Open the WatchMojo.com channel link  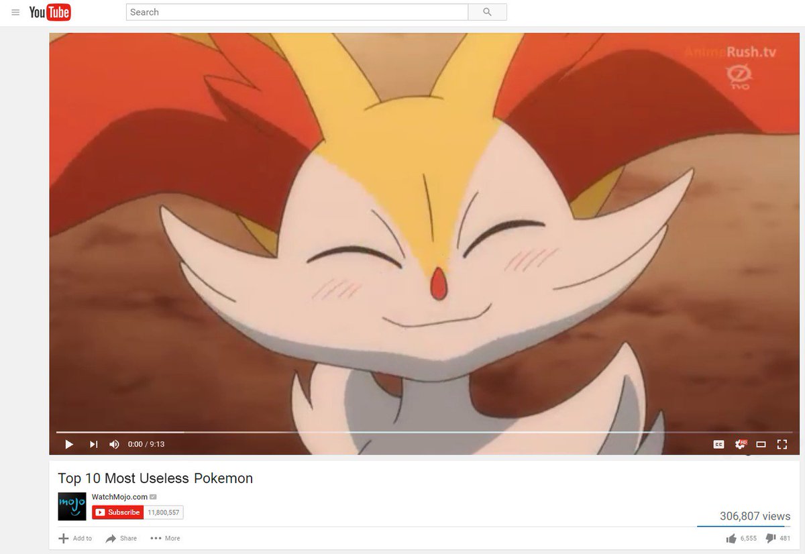(x=119, y=496)
